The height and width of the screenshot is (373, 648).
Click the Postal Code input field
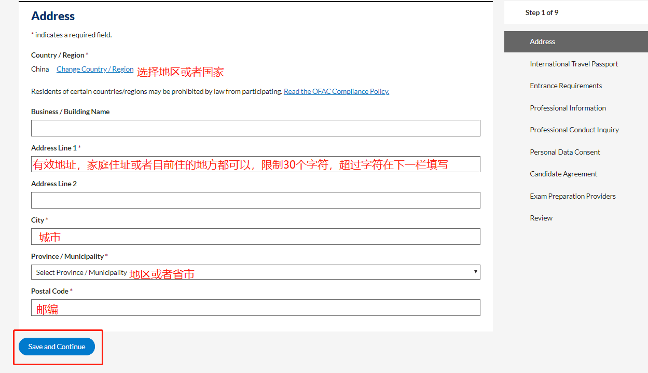[x=256, y=308]
